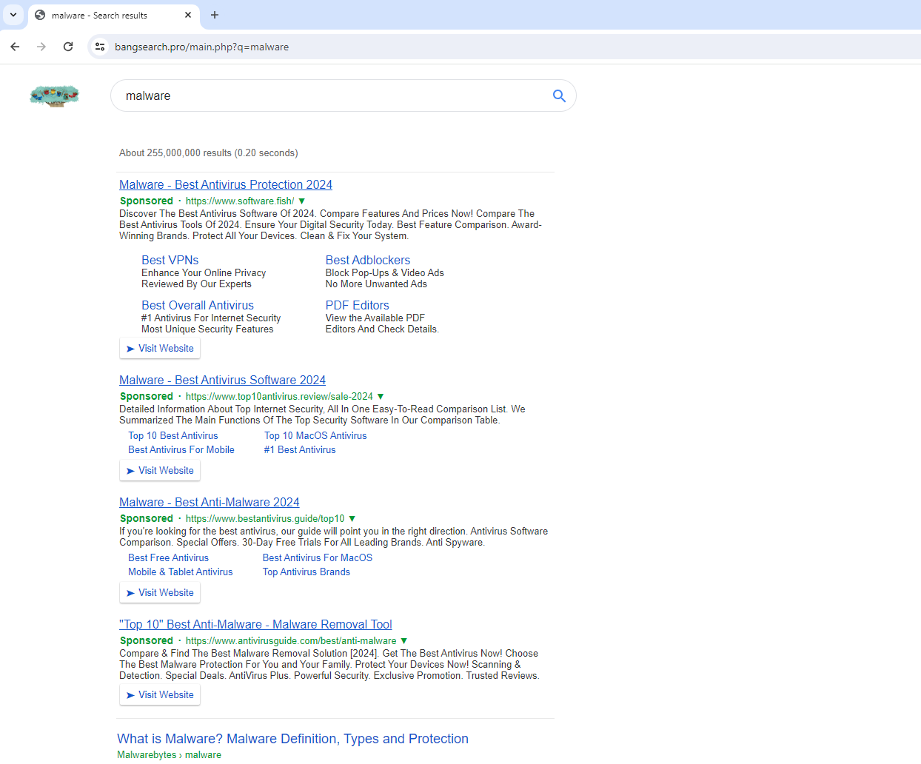921x764 pixels.
Task: Open Top 10 MacOS Antivirus link
Action: [315, 435]
